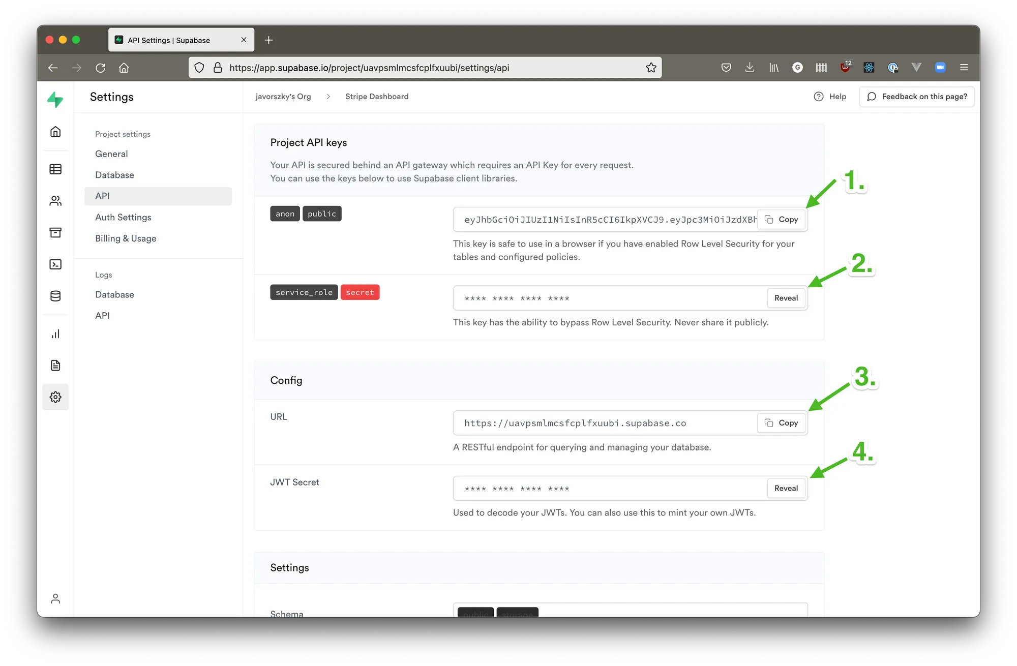Copy the project RESTful URL
The image size is (1017, 666).
point(782,422)
